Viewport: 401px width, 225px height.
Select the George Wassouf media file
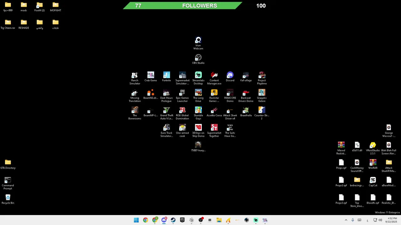pos(389,131)
